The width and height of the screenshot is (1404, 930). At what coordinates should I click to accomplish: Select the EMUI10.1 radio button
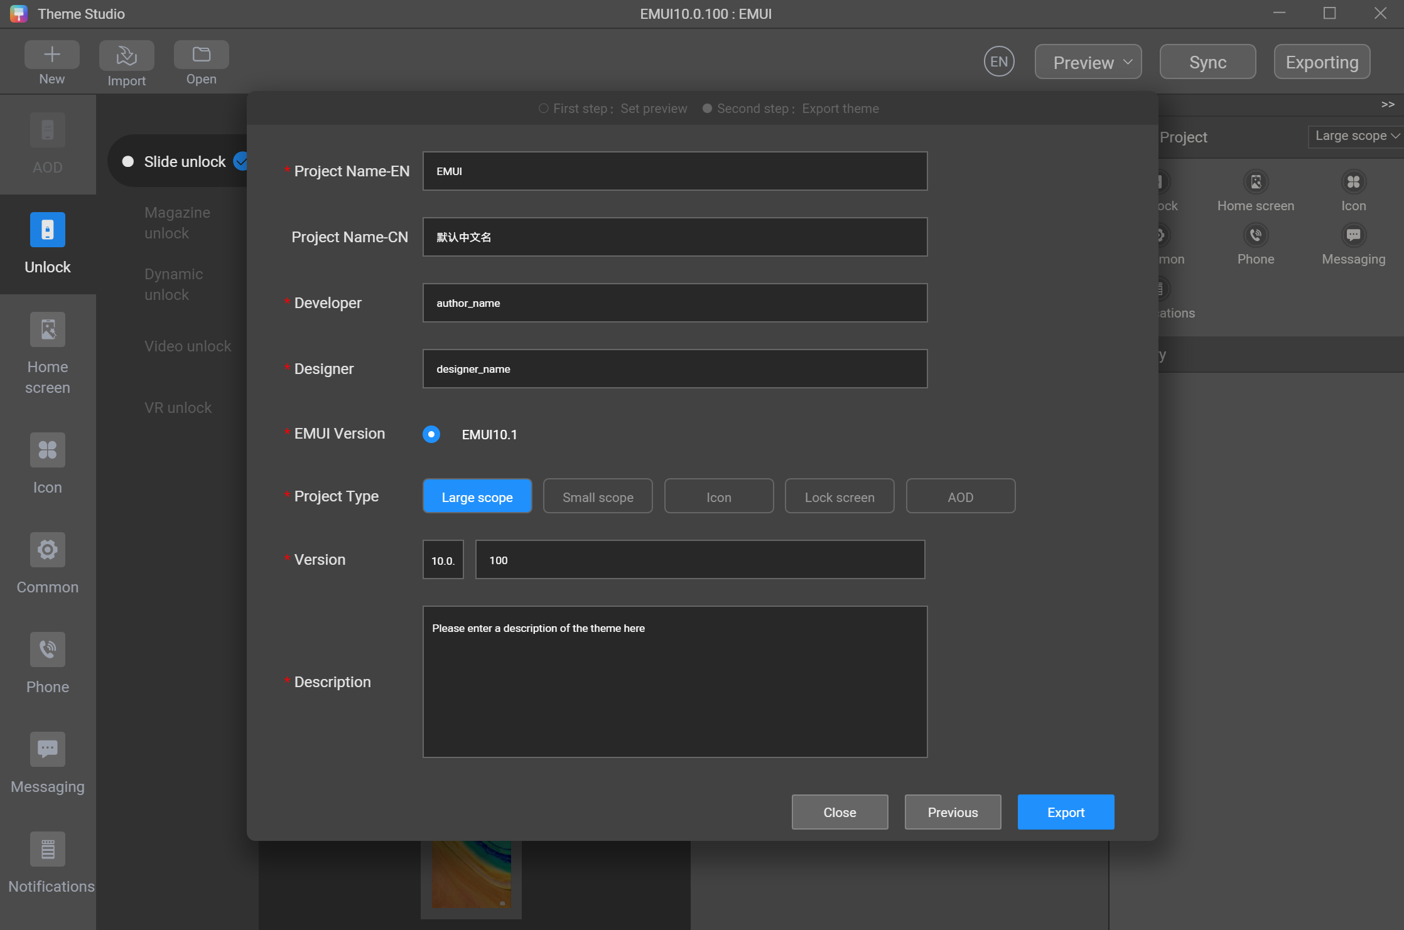point(431,434)
